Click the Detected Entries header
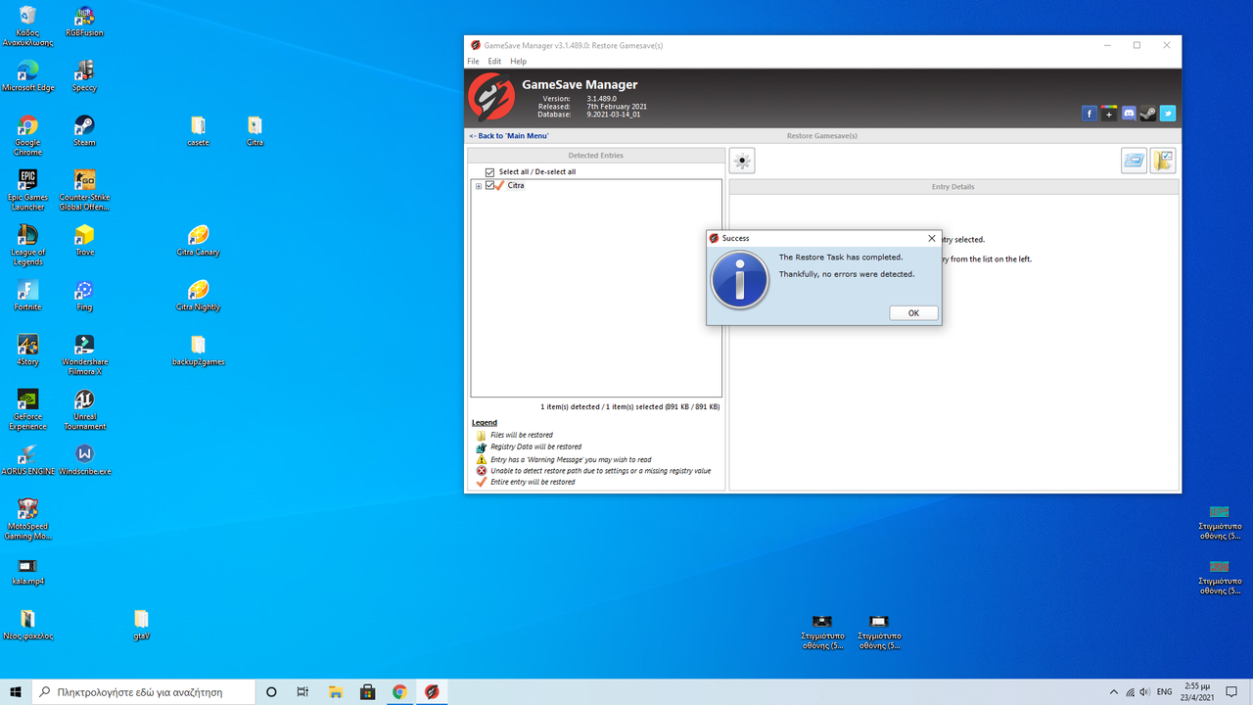 (596, 156)
